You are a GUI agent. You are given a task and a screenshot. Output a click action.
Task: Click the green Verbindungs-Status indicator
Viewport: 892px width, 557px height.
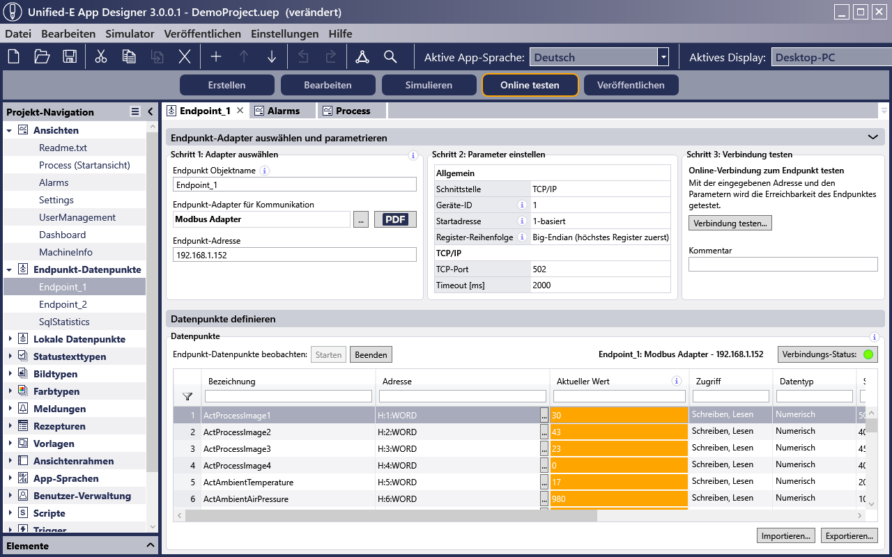(868, 354)
